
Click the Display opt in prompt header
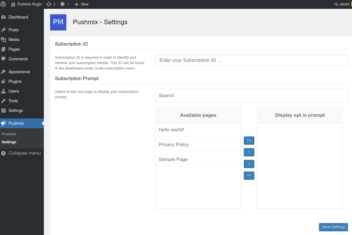[x=300, y=115]
